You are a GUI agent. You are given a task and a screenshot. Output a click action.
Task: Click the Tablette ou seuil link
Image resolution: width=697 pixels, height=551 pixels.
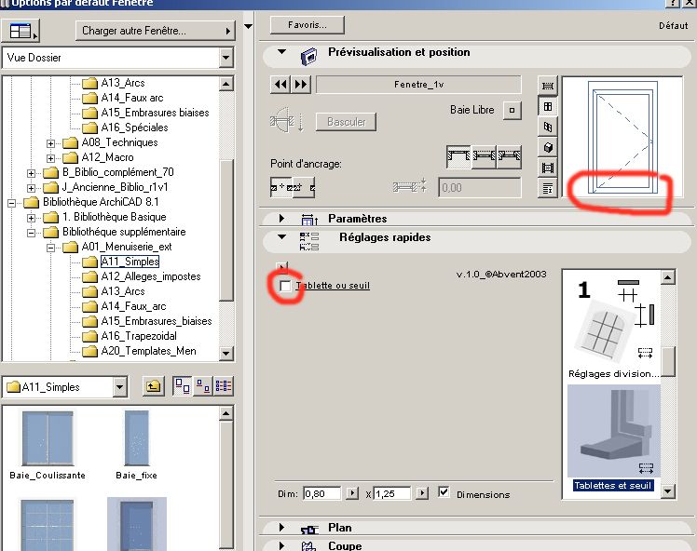tap(333, 286)
